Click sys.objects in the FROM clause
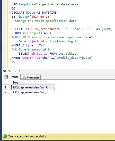Screen dimensions: 115x141 [x=32, y=33]
